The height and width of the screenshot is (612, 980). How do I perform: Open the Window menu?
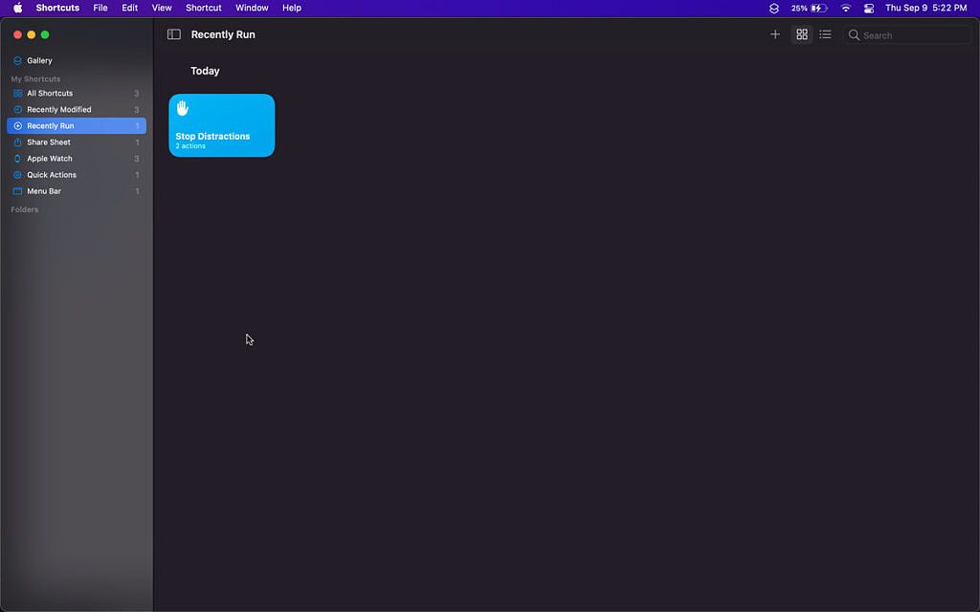251,8
